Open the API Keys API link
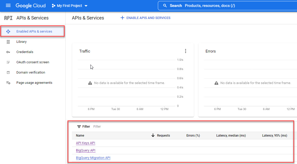Screen dimensions: 297x164 [x=85, y=143]
